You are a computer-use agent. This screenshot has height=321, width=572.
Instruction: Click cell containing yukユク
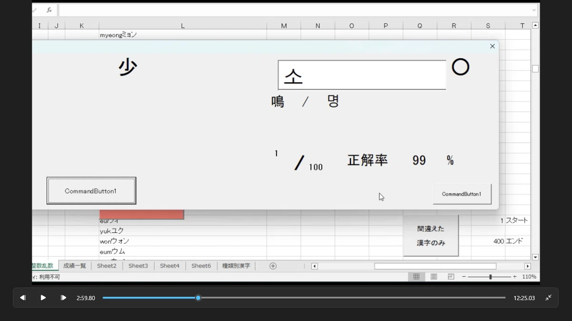pyautogui.click(x=183, y=231)
